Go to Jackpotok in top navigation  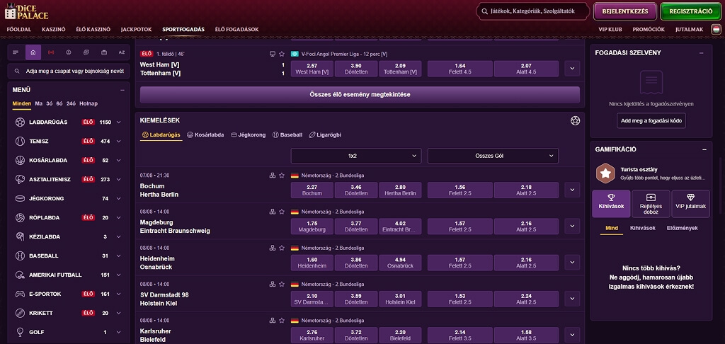(137, 29)
